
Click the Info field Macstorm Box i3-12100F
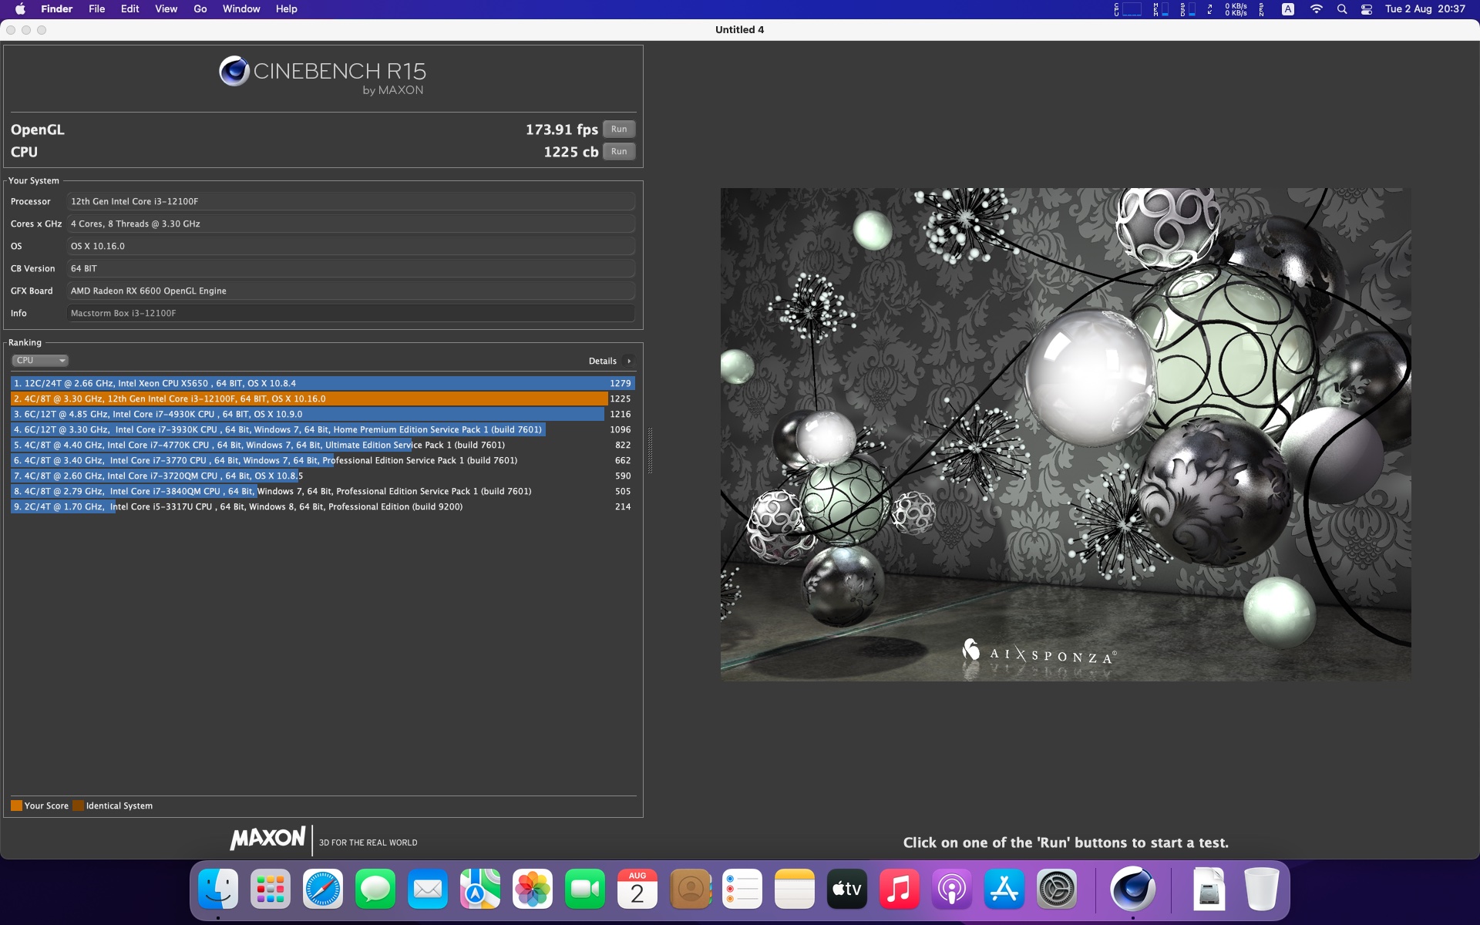351,313
